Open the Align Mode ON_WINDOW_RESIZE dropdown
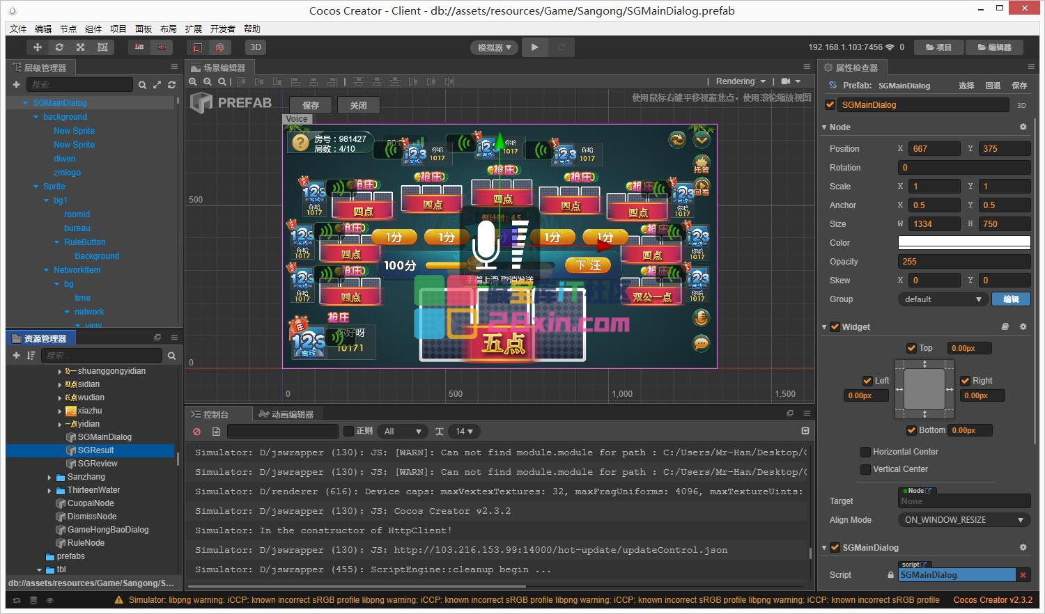 [963, 520]
